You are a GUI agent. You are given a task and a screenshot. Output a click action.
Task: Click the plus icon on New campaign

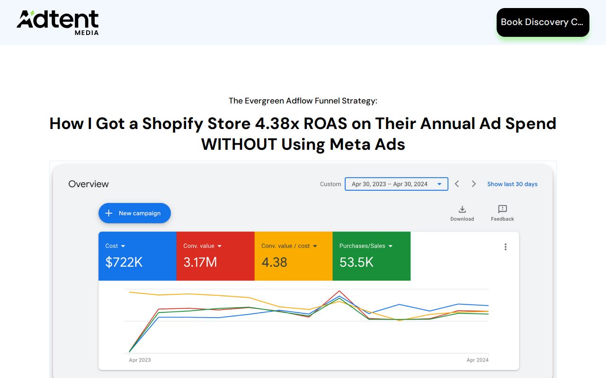pyautogui.click(x=109, y=213)
